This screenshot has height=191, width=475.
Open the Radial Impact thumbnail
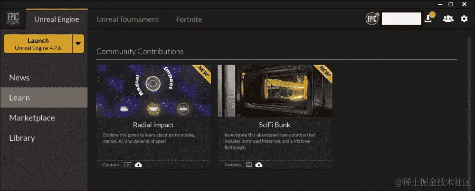pos(153,91)
